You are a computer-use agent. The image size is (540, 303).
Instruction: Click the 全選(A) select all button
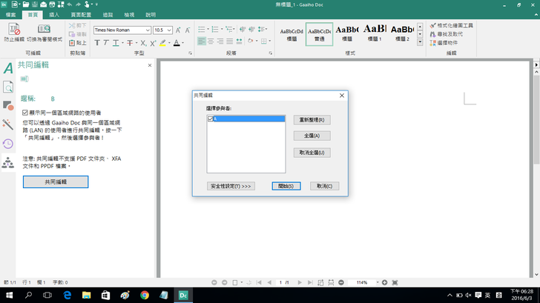(x=312, y=136)
